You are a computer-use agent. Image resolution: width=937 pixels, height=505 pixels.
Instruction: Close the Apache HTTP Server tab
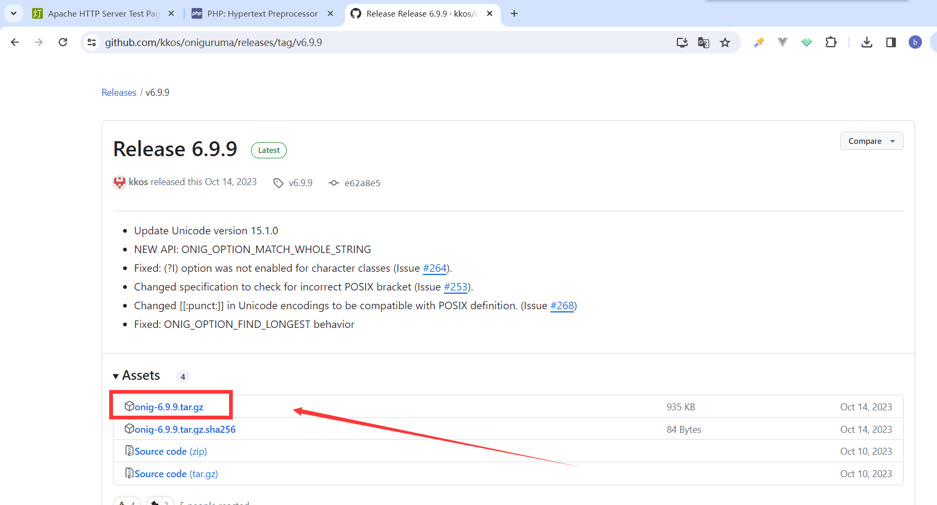click(x=171, y=13)
